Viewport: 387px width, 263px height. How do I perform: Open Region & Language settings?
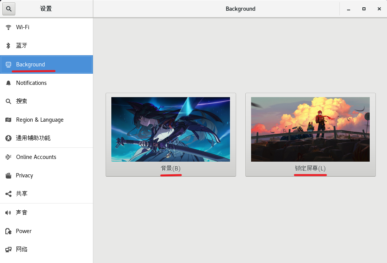(x=46, y=120)
